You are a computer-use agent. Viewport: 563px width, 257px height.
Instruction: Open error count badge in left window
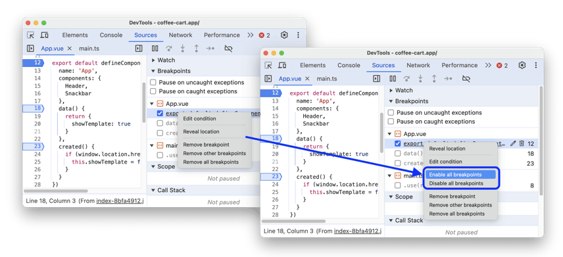pyautogui.click(x=264, y=35)
